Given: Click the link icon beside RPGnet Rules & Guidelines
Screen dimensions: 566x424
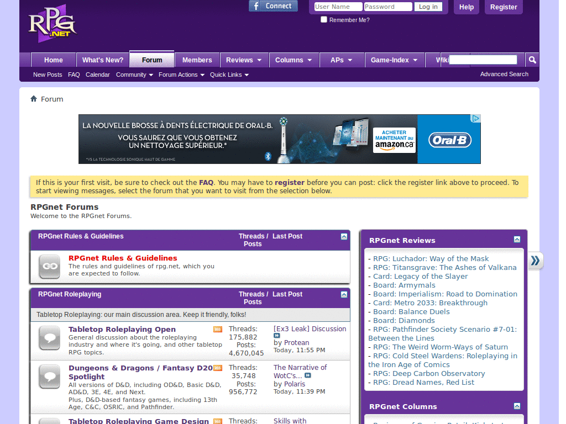Looking at the screenshot, I should (x=50, y=267).
